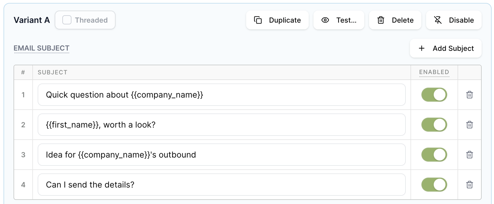Toggle off 'Quick question about' subject
The image size is (494, 204).
434,95
